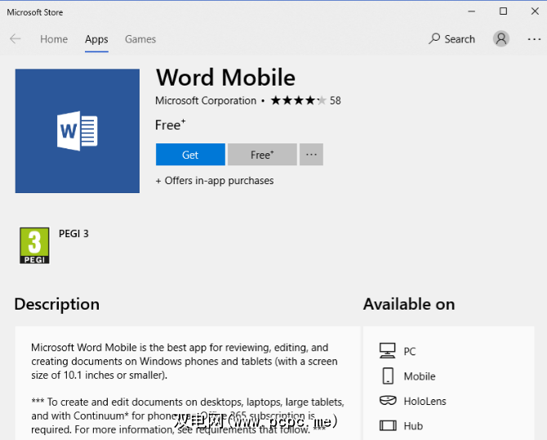Click the Hub label text
The image size is (547, 440).
tap(413, 425)
